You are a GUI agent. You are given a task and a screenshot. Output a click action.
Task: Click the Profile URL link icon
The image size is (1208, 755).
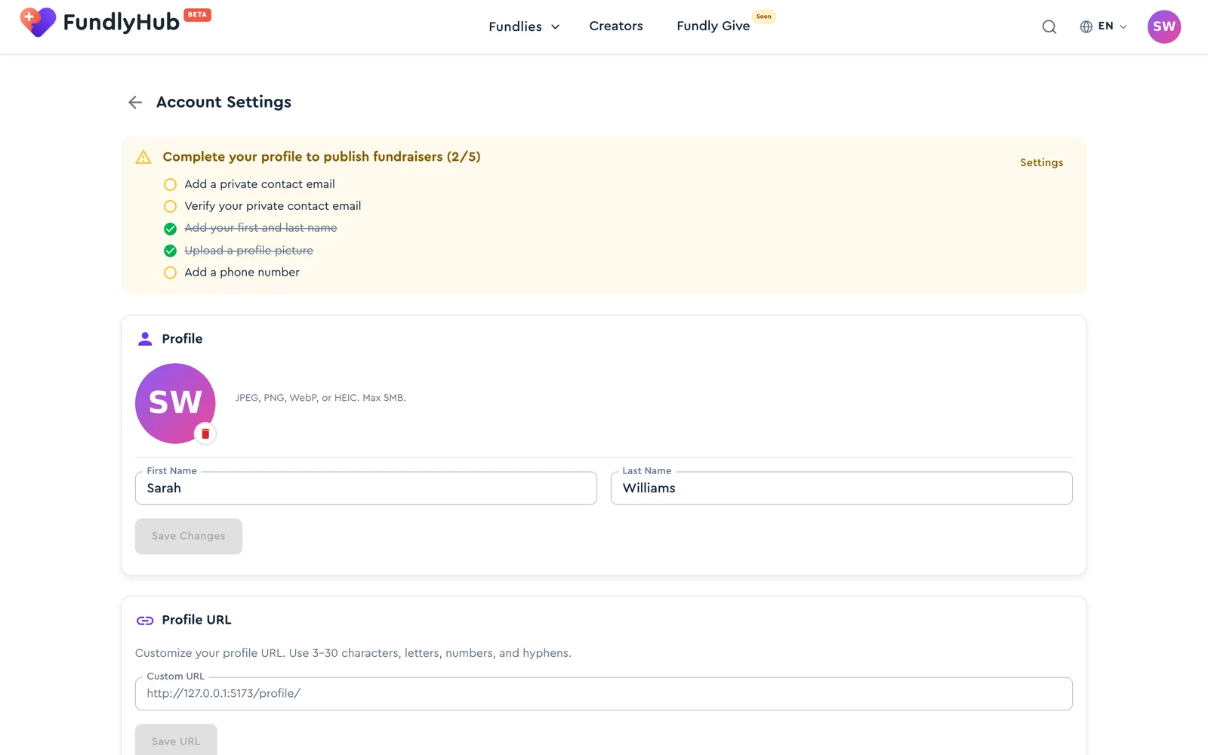click(x=145, y=621)
